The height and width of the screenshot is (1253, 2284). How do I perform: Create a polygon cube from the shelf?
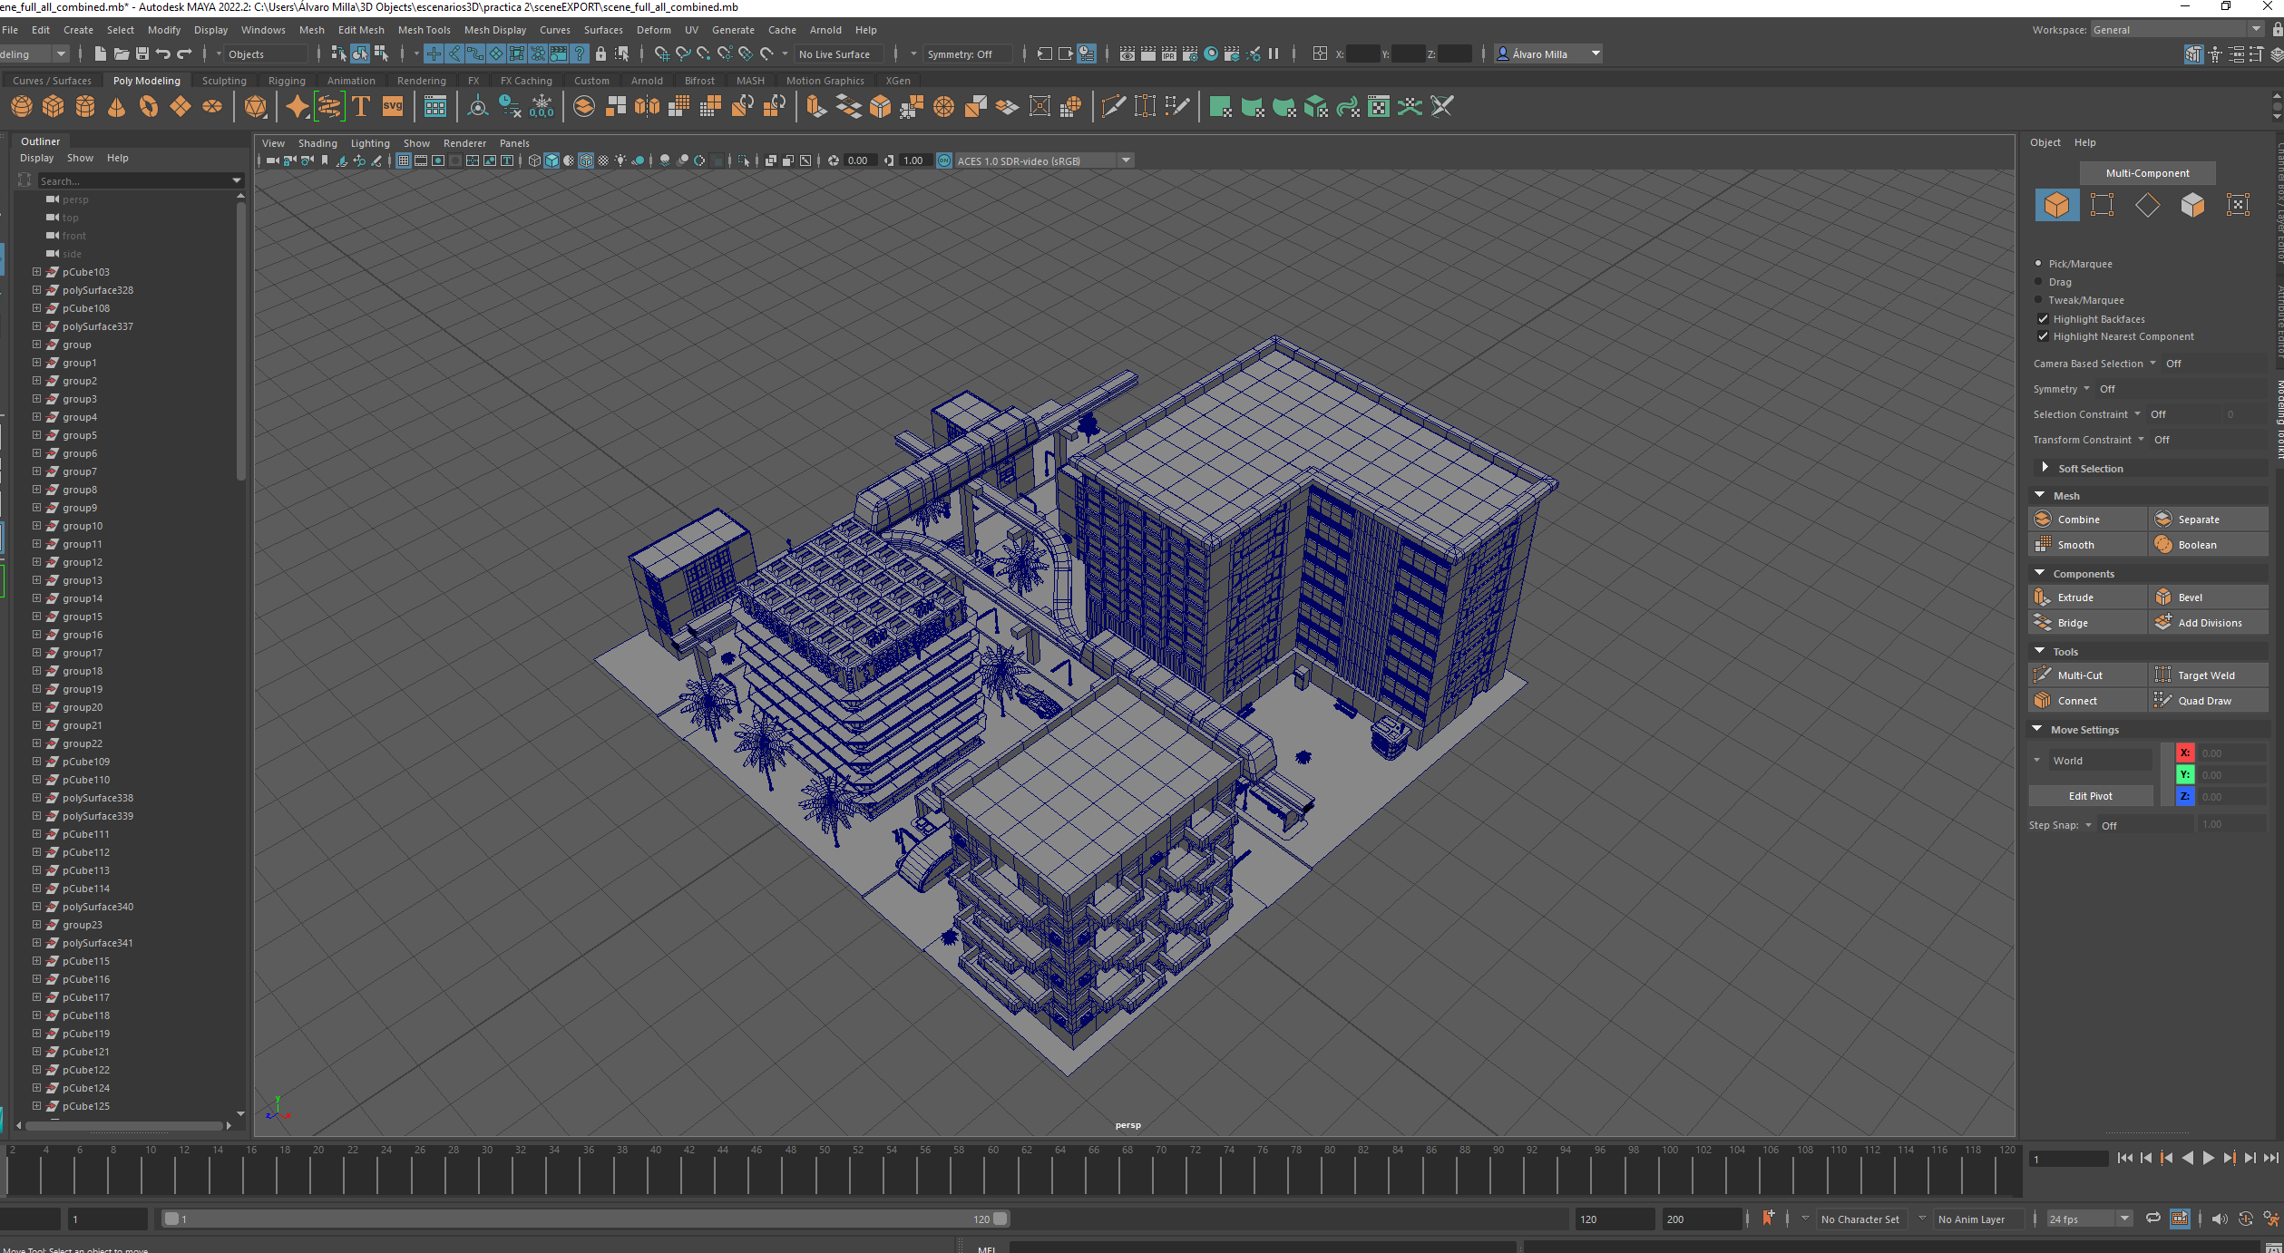[x=53, y=106]
